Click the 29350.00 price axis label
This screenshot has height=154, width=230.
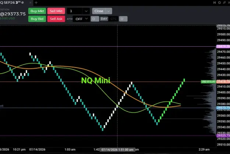pyautogui.click(x=223, y=121)
